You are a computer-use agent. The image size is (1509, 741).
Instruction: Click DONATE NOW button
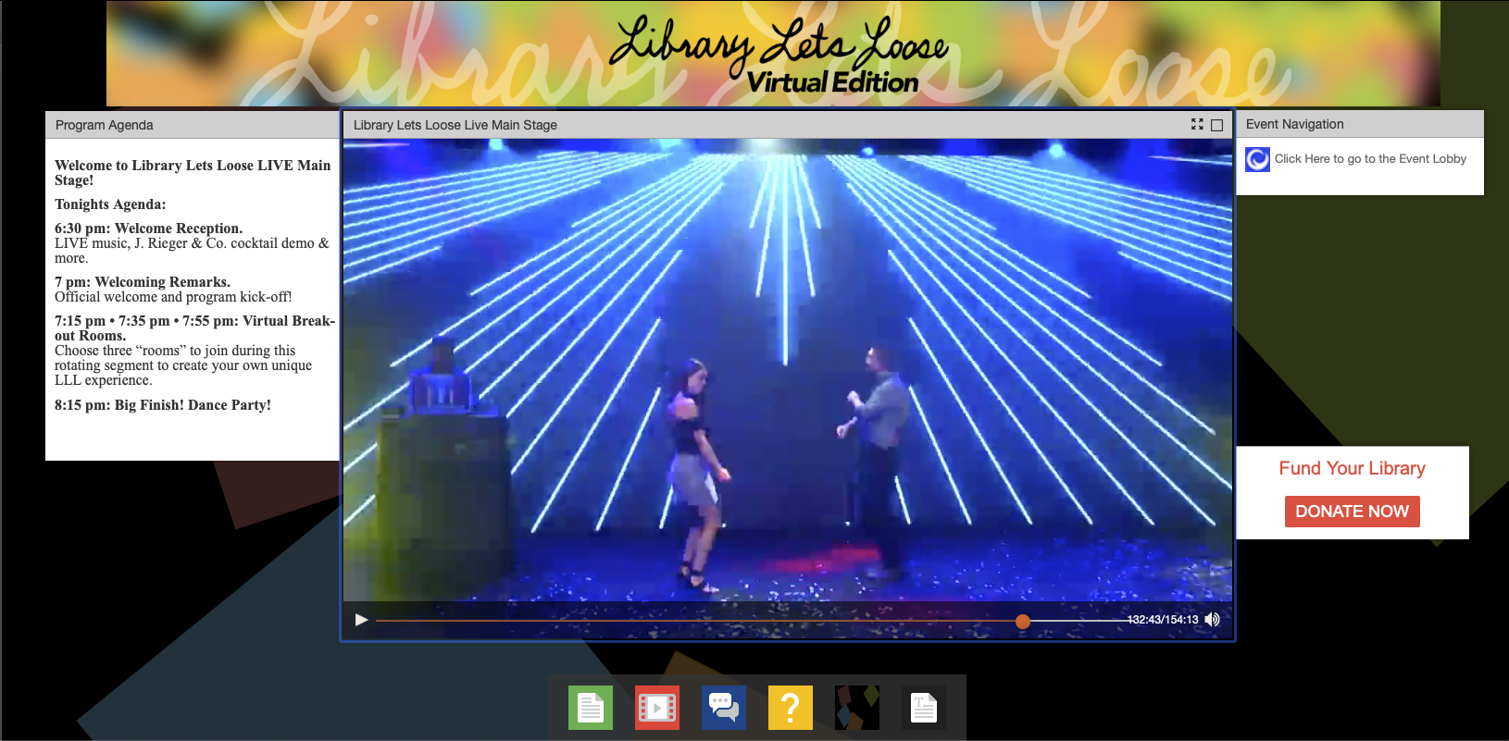click(x=1353, y=512)
